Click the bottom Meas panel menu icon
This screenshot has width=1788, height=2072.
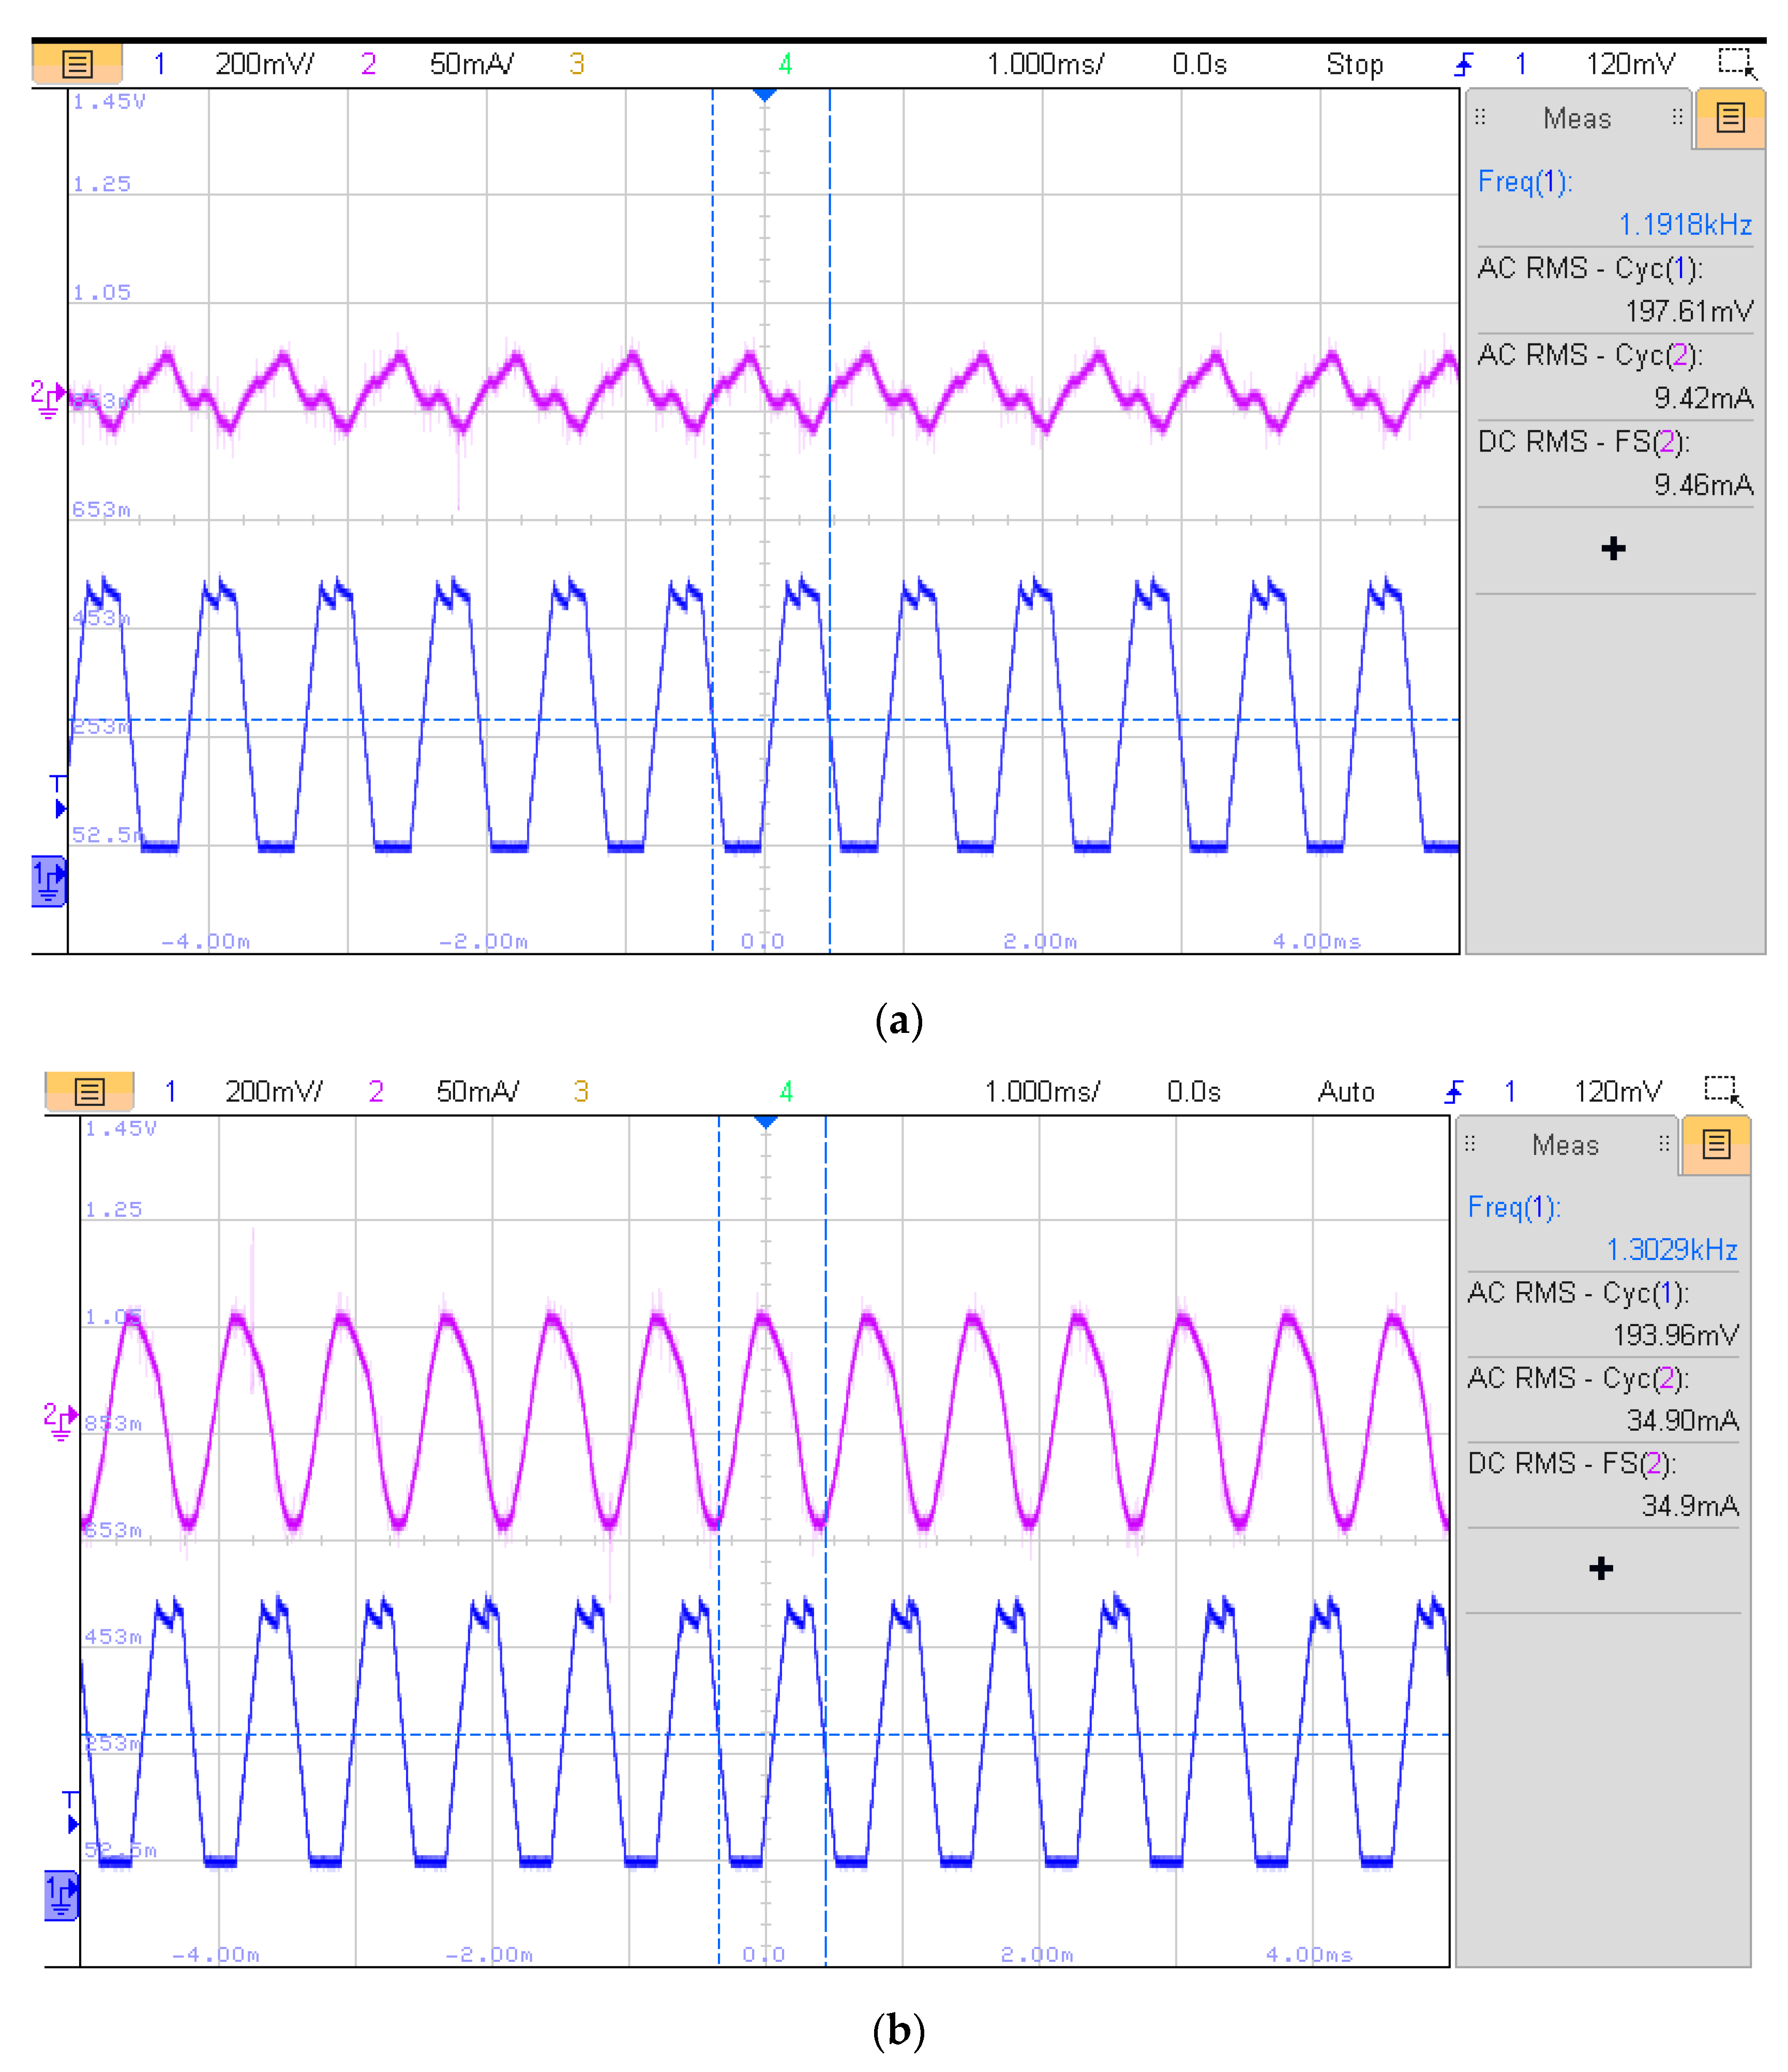(1716, 1144)
